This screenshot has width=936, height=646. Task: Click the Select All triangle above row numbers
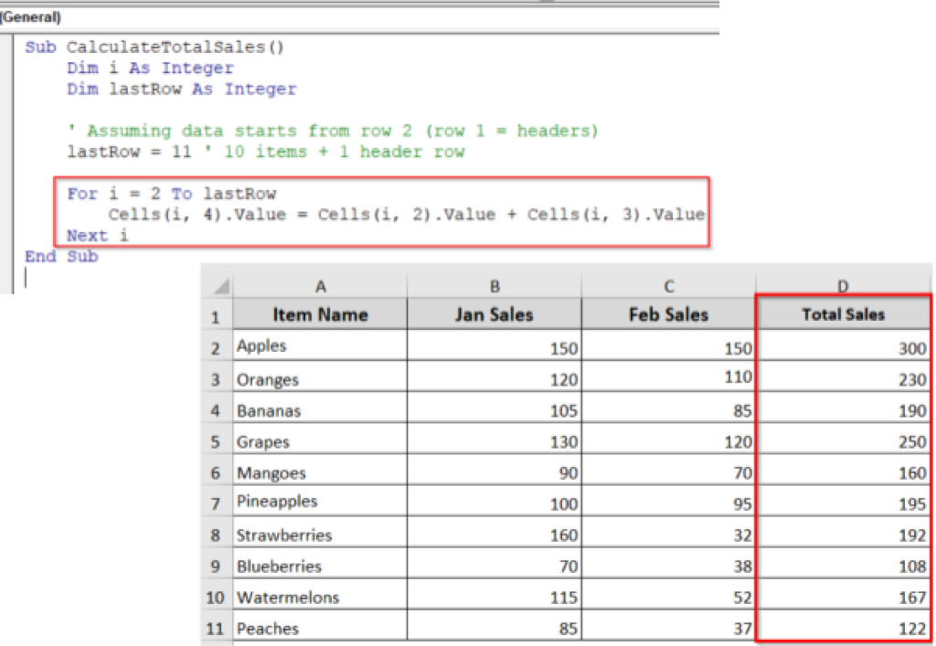218,285
